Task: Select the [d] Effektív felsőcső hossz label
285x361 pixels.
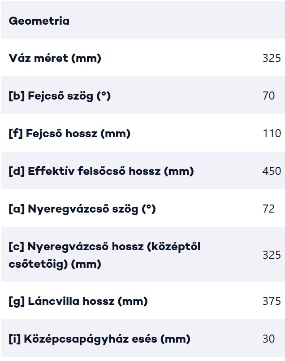Action: (101, 171)
